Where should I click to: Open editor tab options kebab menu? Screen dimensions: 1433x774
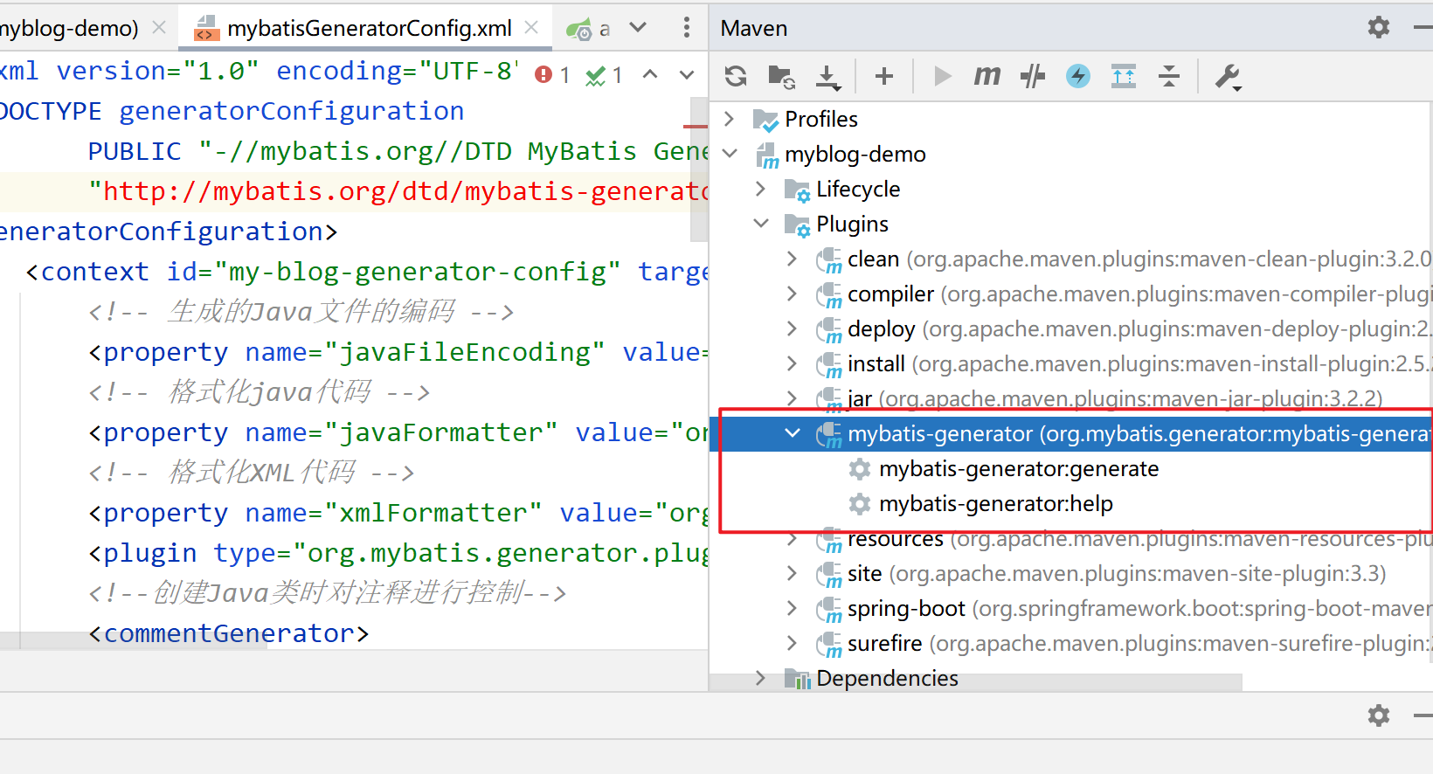tap(687, 28)
